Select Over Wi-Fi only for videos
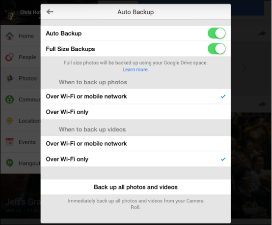 click(136, 159)
